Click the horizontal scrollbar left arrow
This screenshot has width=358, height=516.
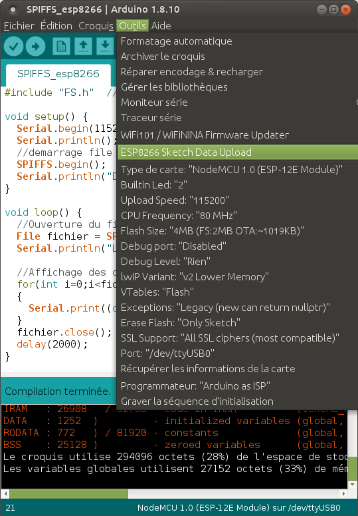point(5,493)
